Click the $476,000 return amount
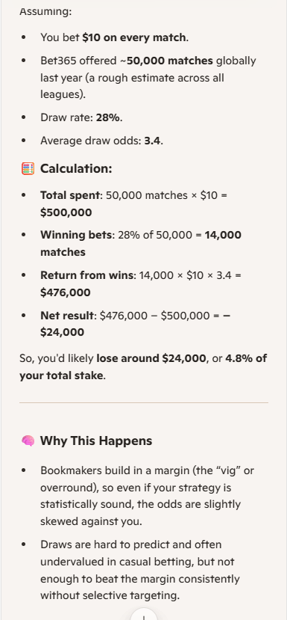This screenshot has height=620, width=287. tap(66, 292)
